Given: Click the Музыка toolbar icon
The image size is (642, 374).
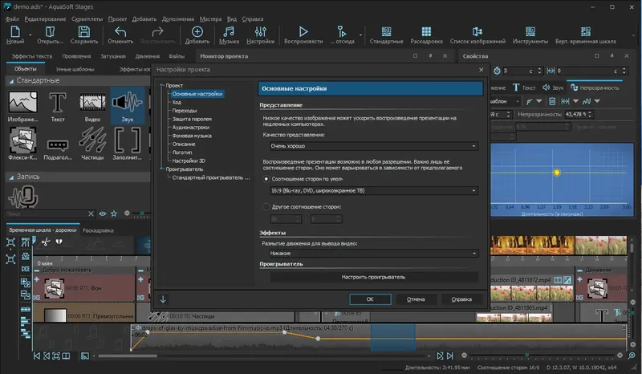Looking at the screenshot, I should point(229,32).
